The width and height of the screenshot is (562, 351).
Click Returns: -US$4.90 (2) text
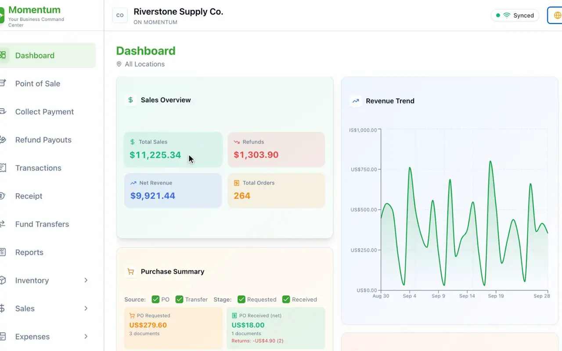(258, 341)
